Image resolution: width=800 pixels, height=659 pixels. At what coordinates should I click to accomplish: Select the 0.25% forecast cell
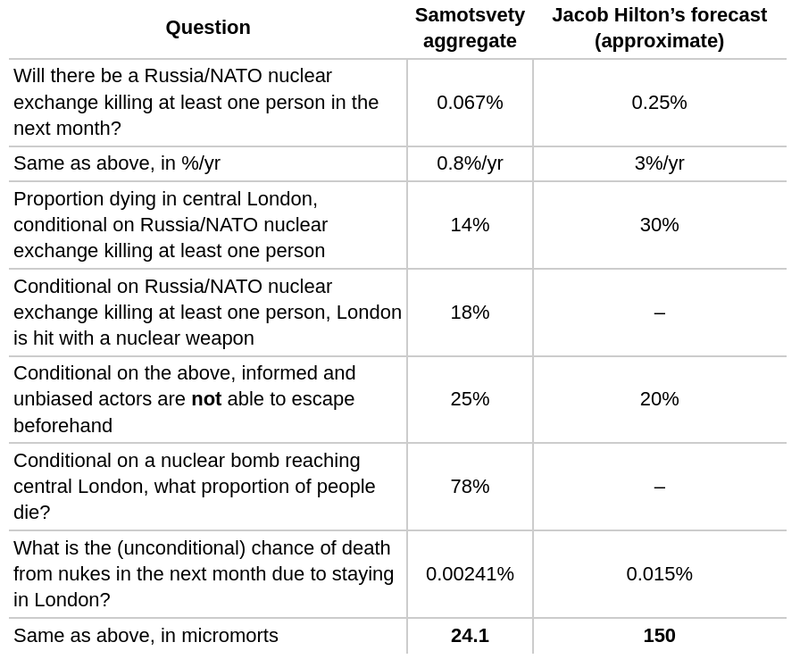click(659, 103)
